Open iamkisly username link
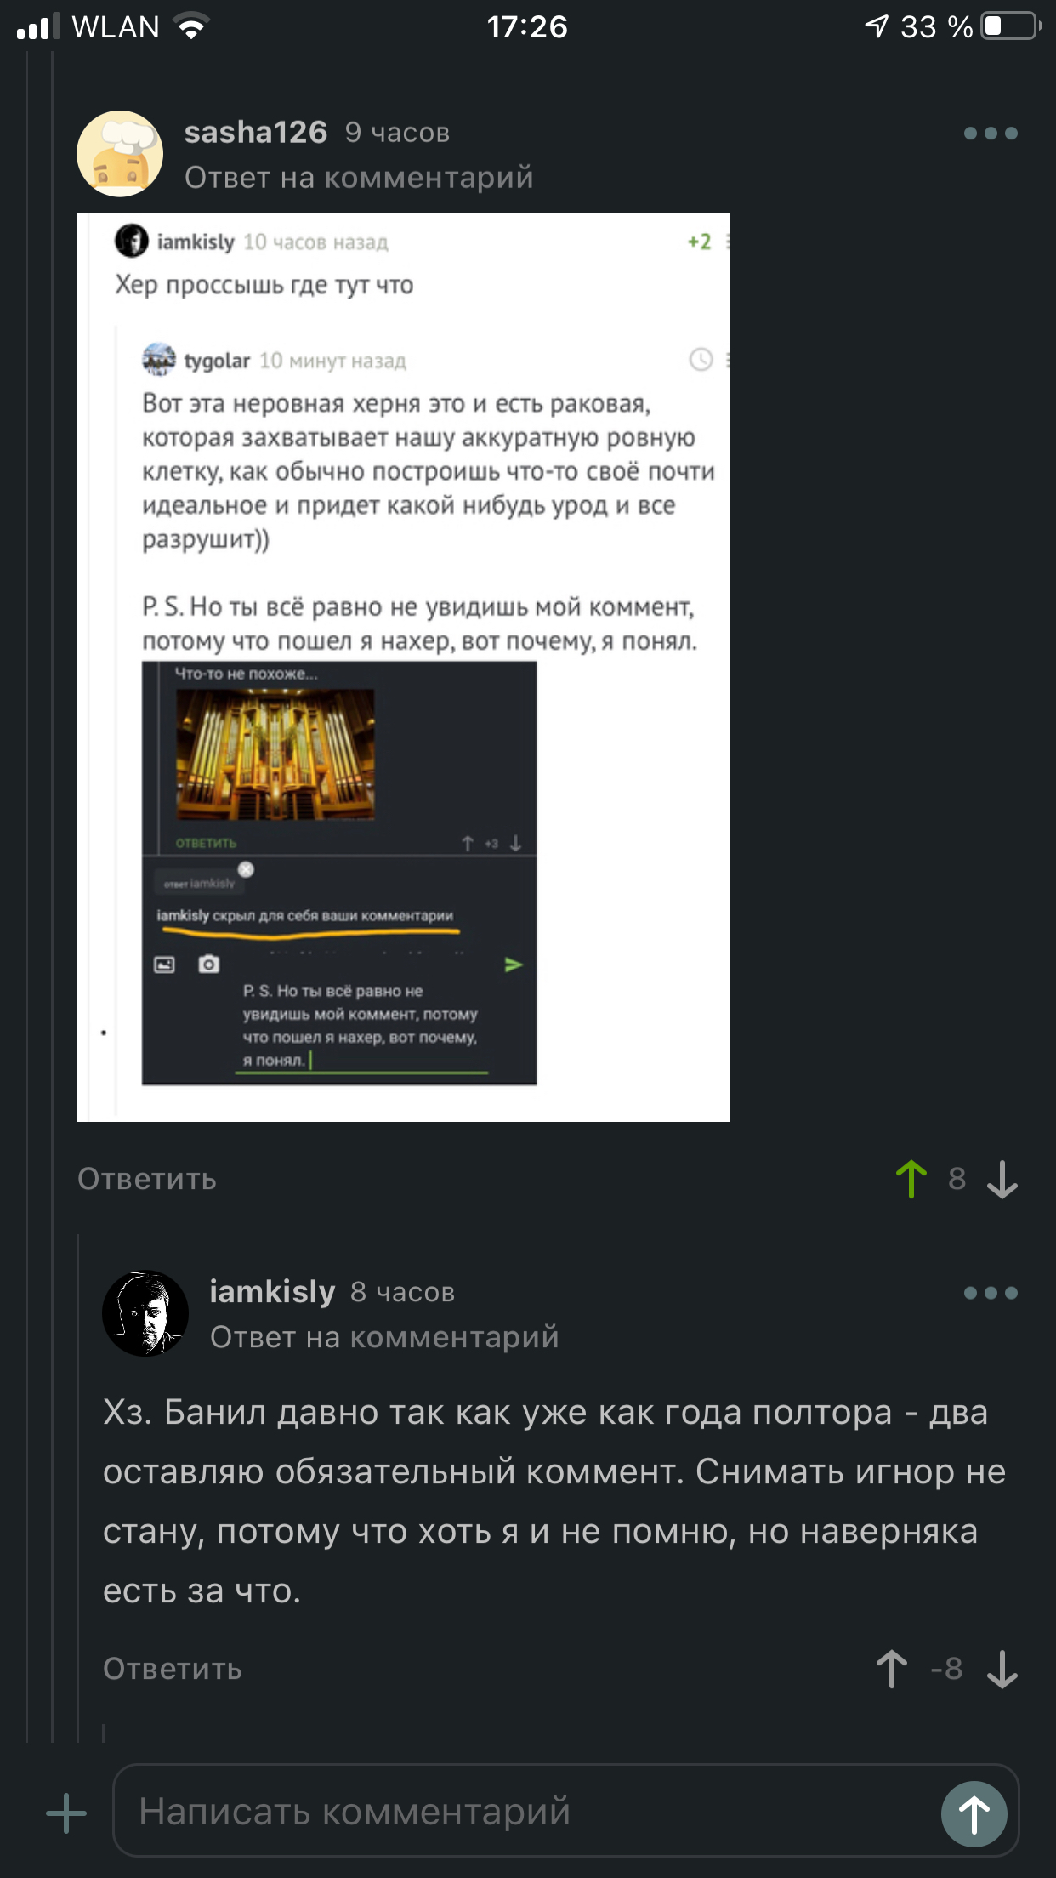1056x1878 pixels. [273, 1292]
